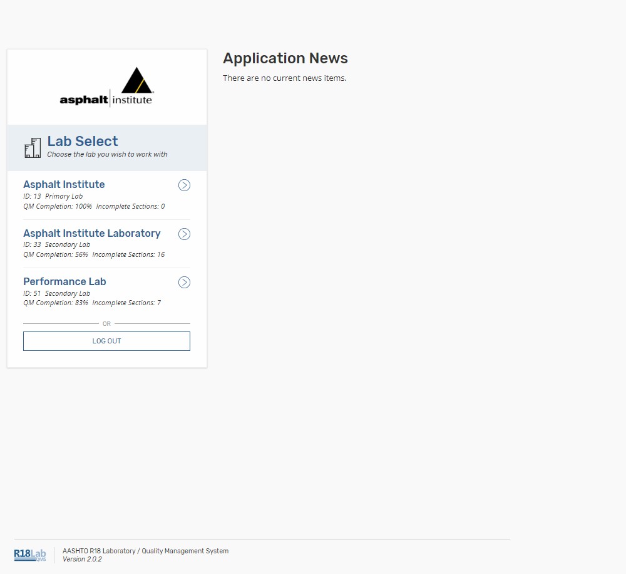
Task: Click the QM Completion 100% status line
Action: pos(94,206)
